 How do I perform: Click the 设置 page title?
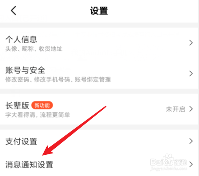(x=99, y=11)
